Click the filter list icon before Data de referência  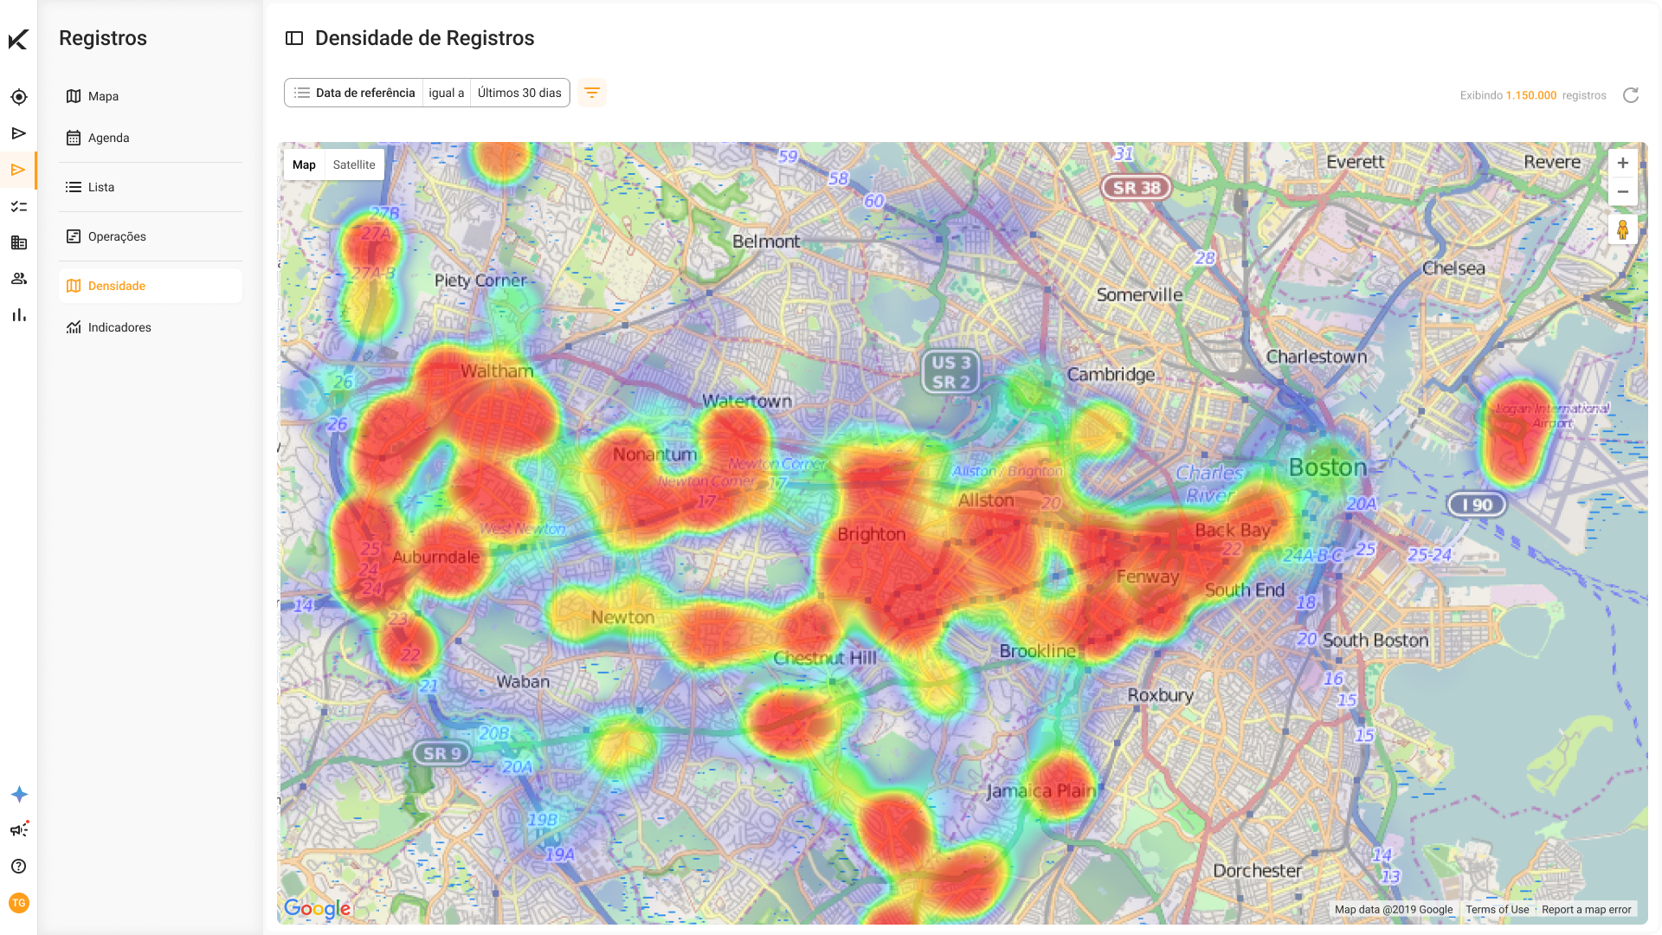[x=302, y=93]
